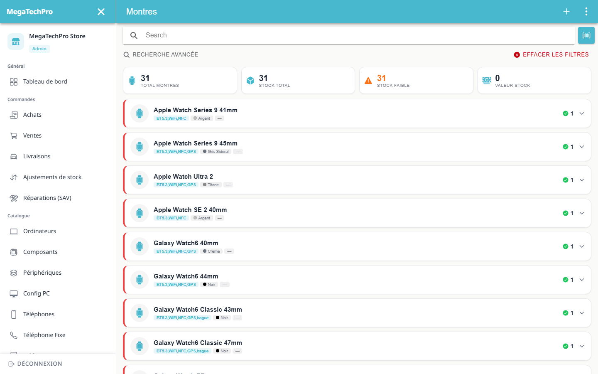Open the Téléphones catalogue
This screenshot has width=598, height=374.
(x=58, y=315)
